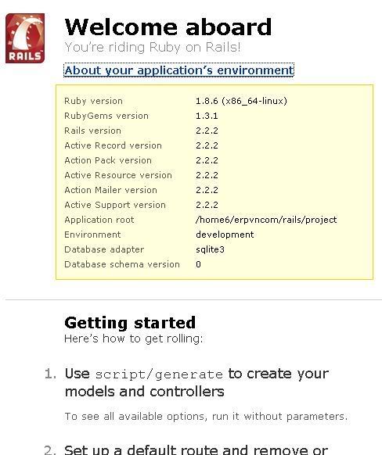Click the Set up a default route step

(196, 450)
